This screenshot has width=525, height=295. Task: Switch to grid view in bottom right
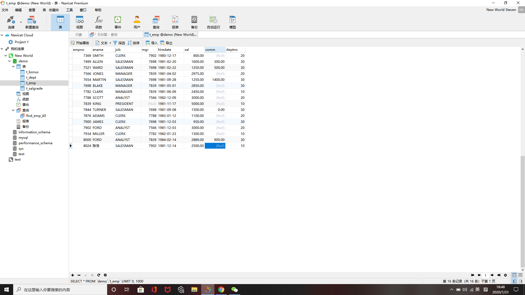point(514,275)
